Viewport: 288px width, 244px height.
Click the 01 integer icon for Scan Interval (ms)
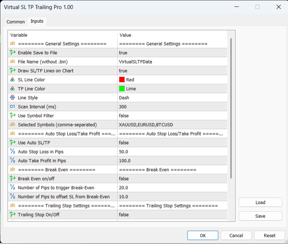click(x=13, y=107)
